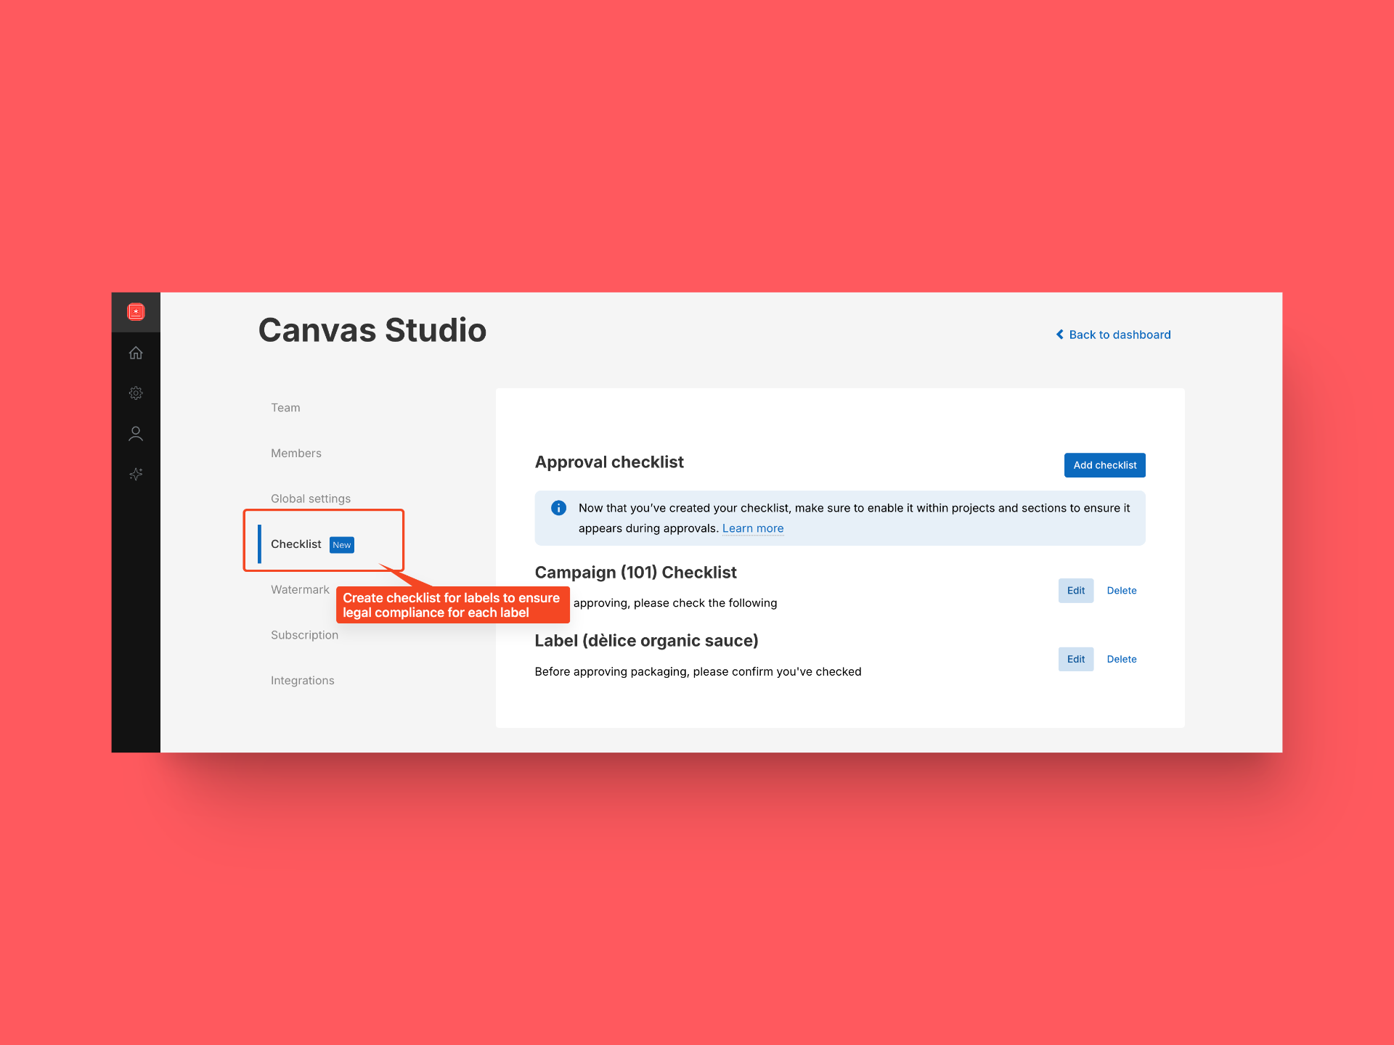Open the Checklist settings section
This screenshot has height=1045, width=1394.
point(295,544)
